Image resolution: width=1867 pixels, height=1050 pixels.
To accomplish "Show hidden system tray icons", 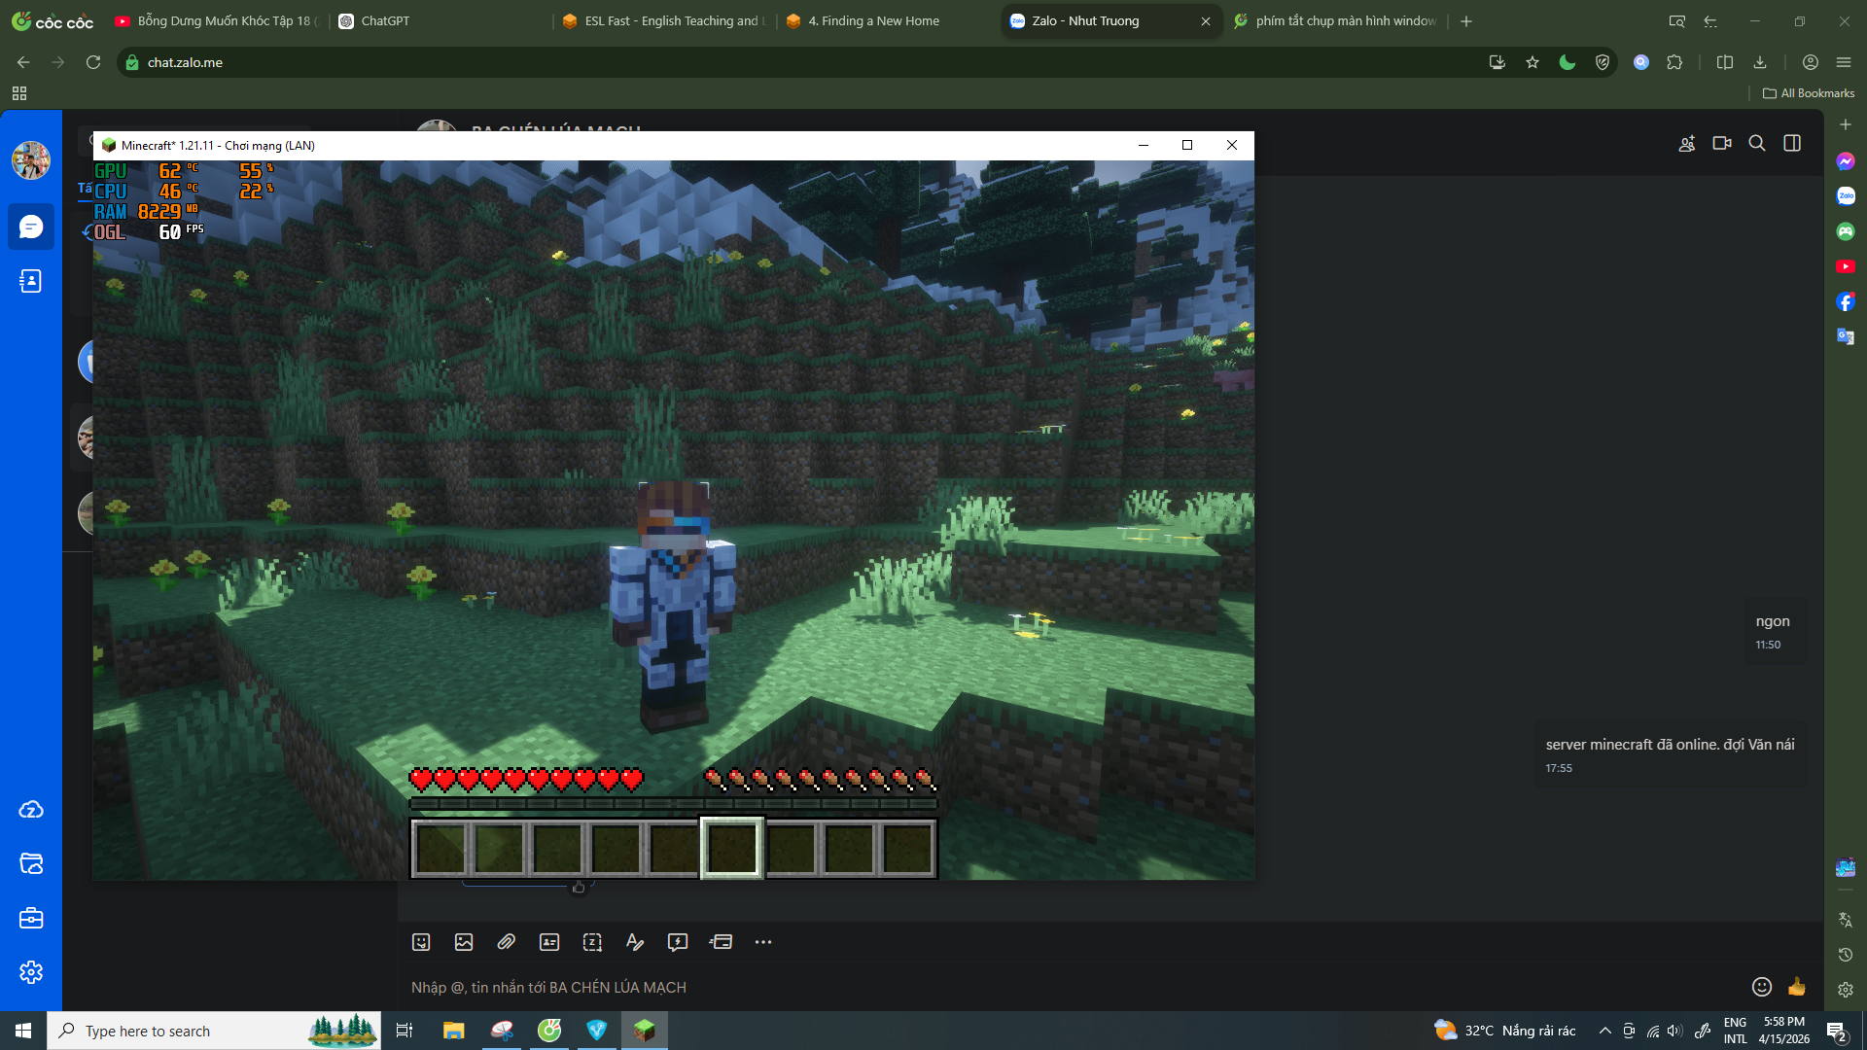I will tap(1605, 1031).
